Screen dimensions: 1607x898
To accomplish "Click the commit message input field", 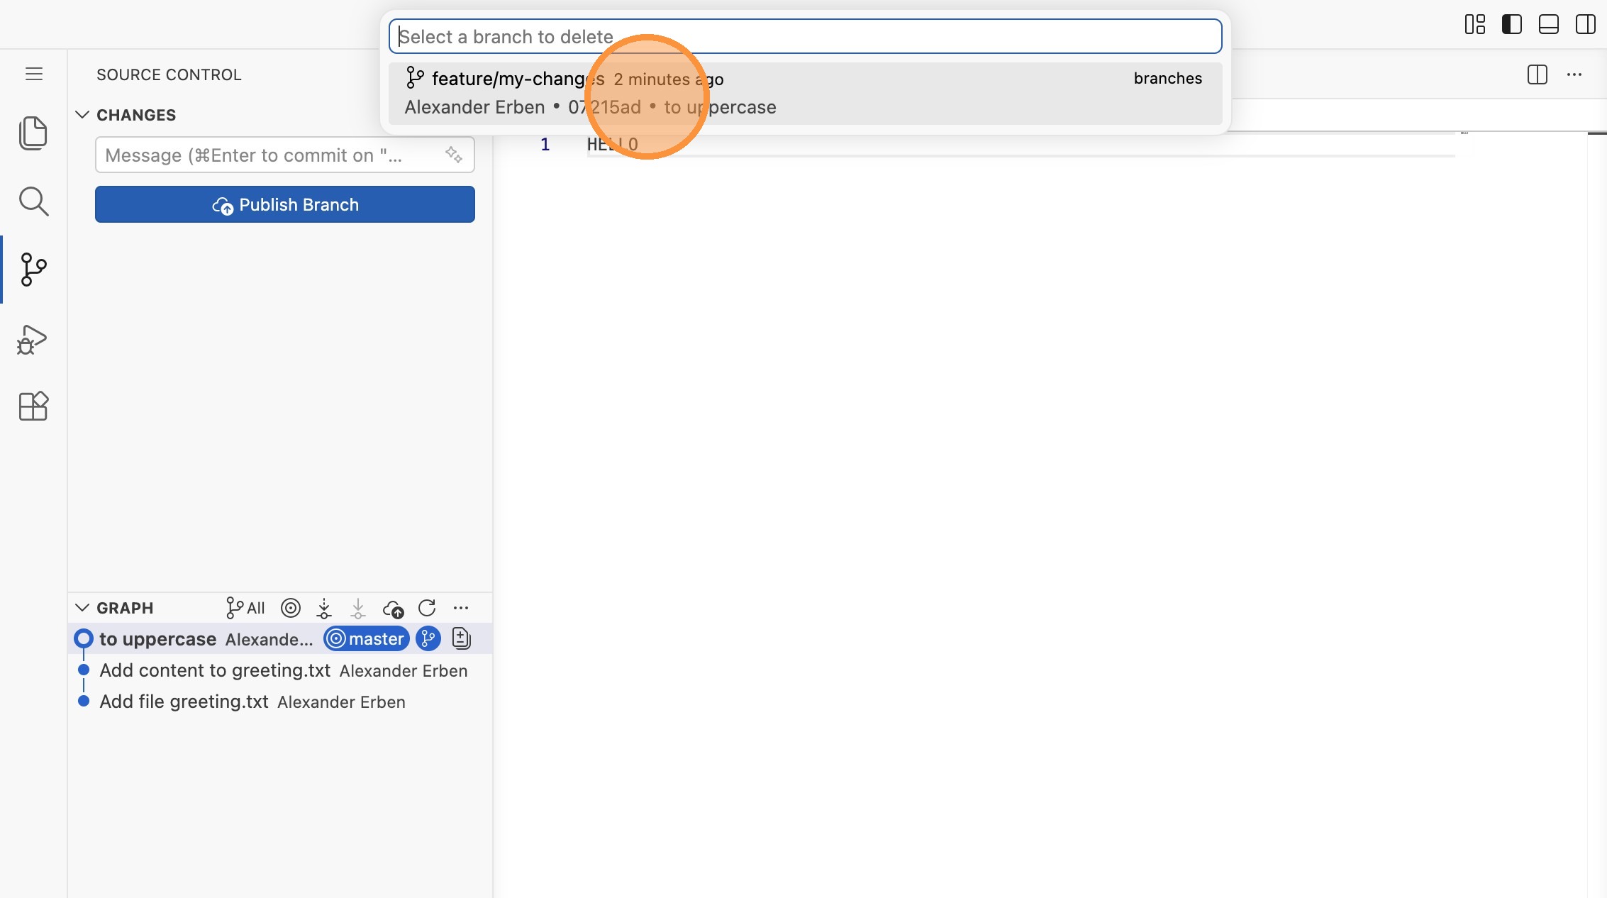I will (x=269, y=155).
